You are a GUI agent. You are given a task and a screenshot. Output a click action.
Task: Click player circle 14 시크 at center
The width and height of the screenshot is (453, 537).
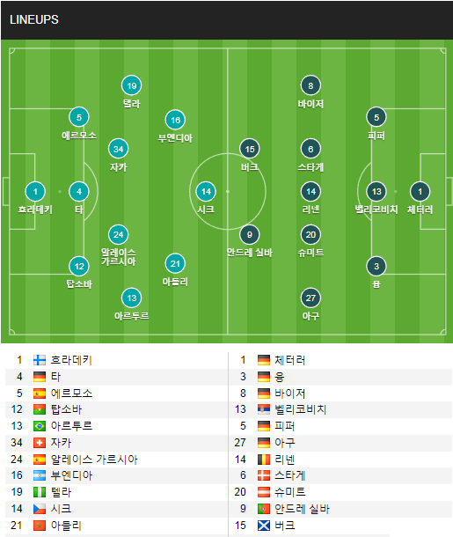pos(206,191)
